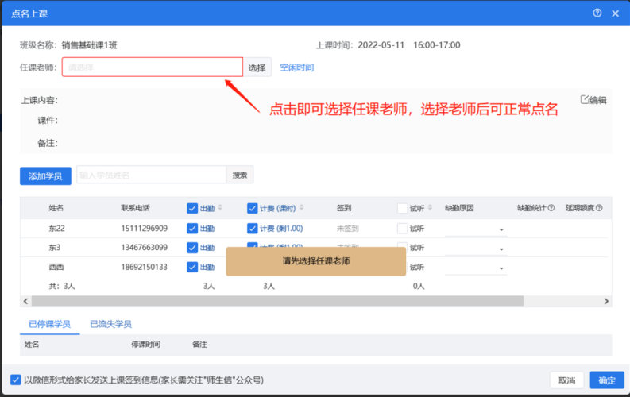Click the right scroll arrow of the table
This screenshot has width=630, height=397.
(x=607, y=302)
